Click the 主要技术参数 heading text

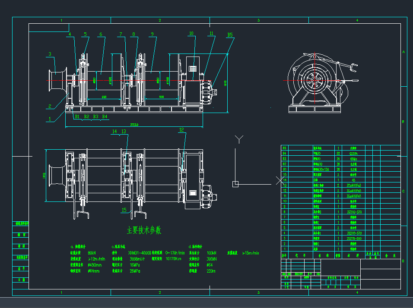pyautogui.click(x=144, y=230)
